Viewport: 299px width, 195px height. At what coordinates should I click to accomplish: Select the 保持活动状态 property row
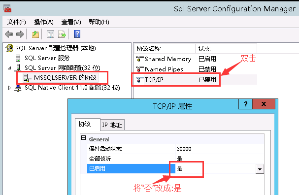175,149
